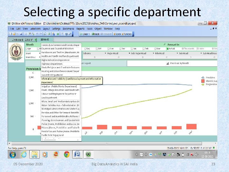Open the Quick Chart wizard icon

tap(54, 34)
